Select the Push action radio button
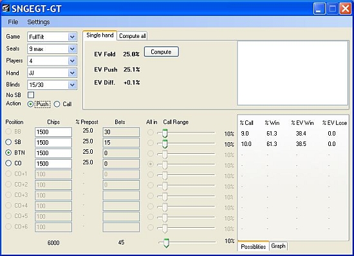Viewport: 354px width, 256px height. (x=30, y=104)
